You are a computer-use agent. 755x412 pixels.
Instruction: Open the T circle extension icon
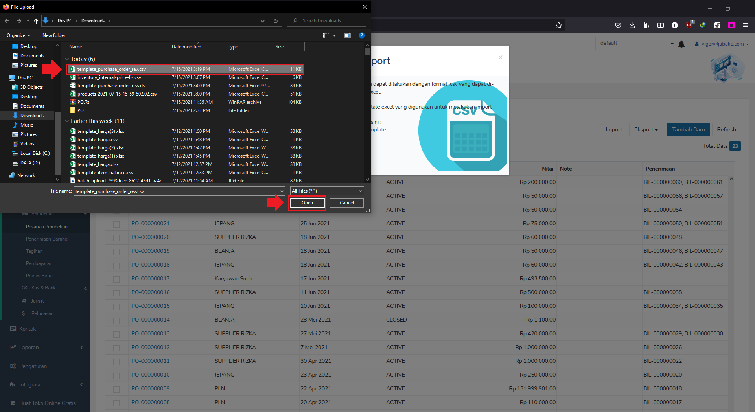tap(675, 25)
